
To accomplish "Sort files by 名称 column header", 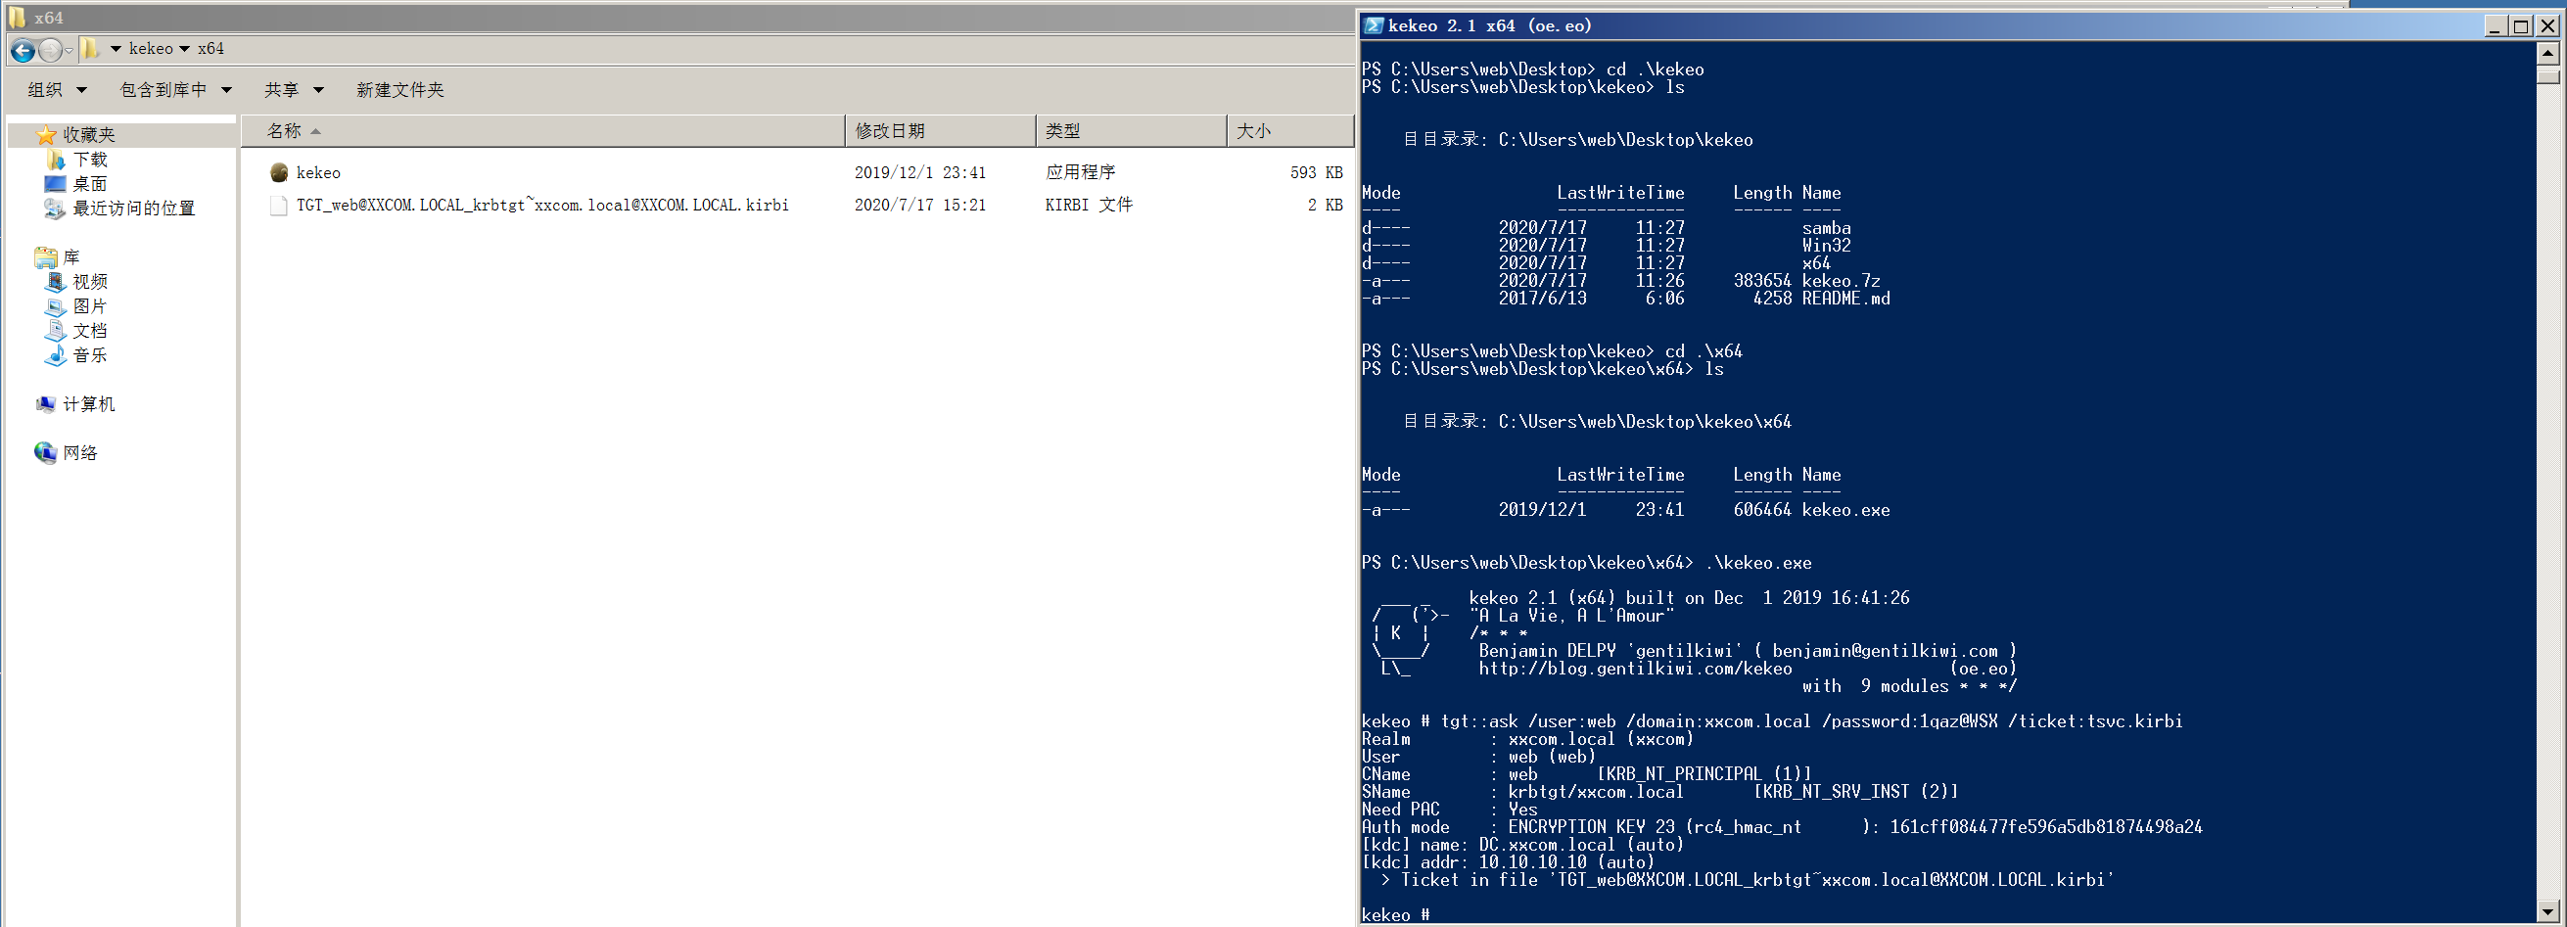I will click(284, 130).
